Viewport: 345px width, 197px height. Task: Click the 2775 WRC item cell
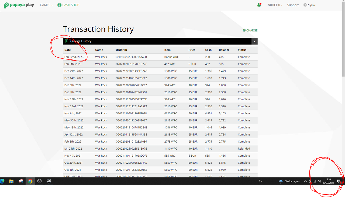point(171,142)
